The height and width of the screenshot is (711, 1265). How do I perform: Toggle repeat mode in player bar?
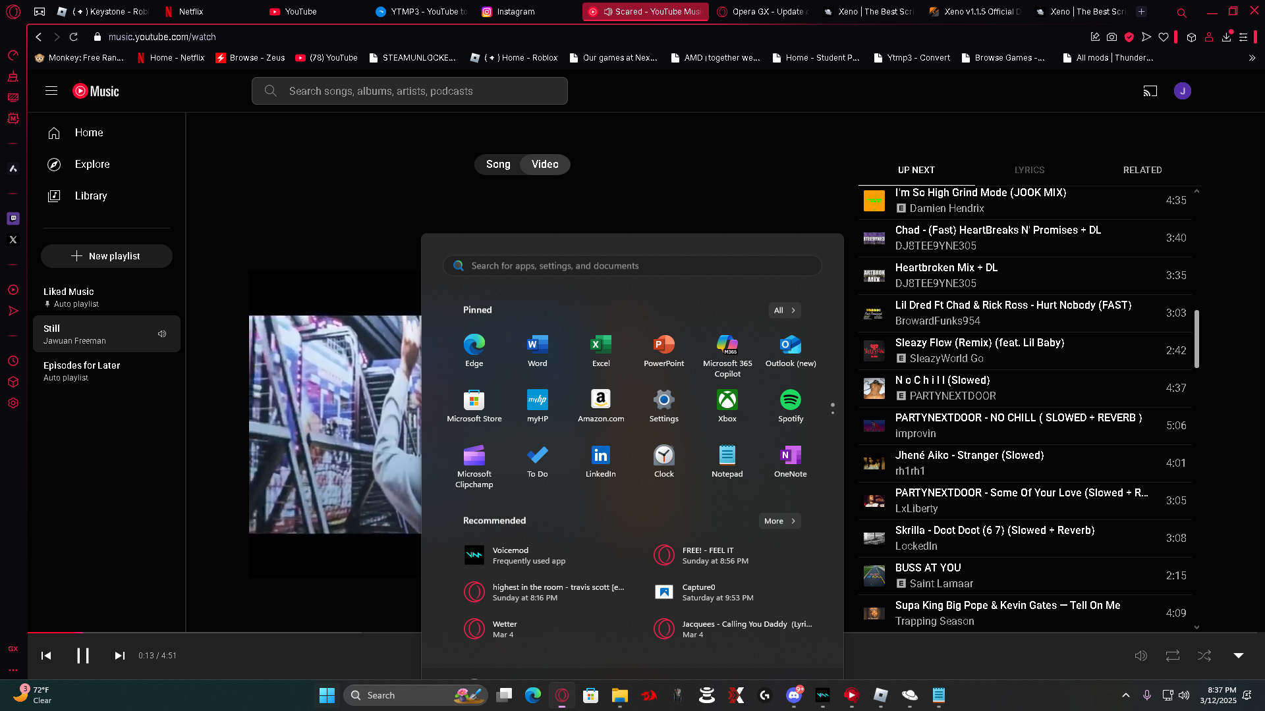tap(1172, 656)
